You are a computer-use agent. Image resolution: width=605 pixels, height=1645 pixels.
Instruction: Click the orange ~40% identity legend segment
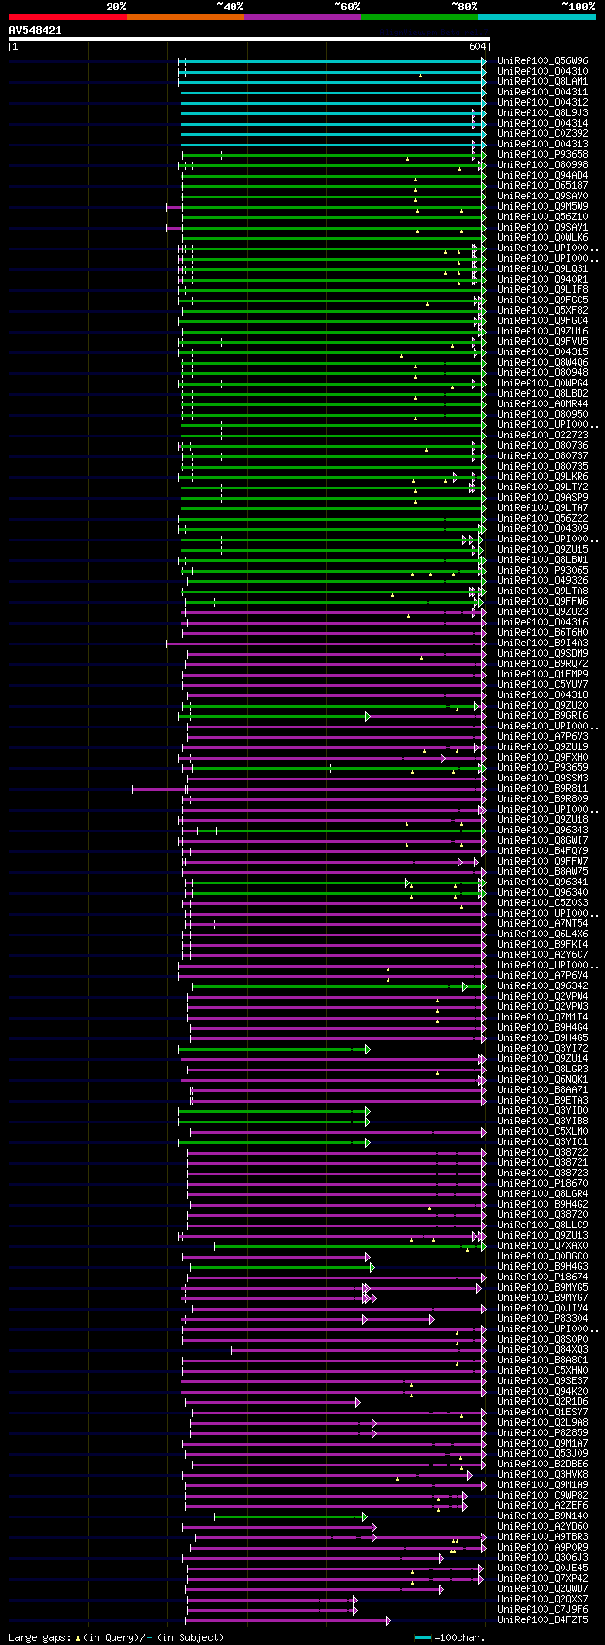[x=185, y=17]
